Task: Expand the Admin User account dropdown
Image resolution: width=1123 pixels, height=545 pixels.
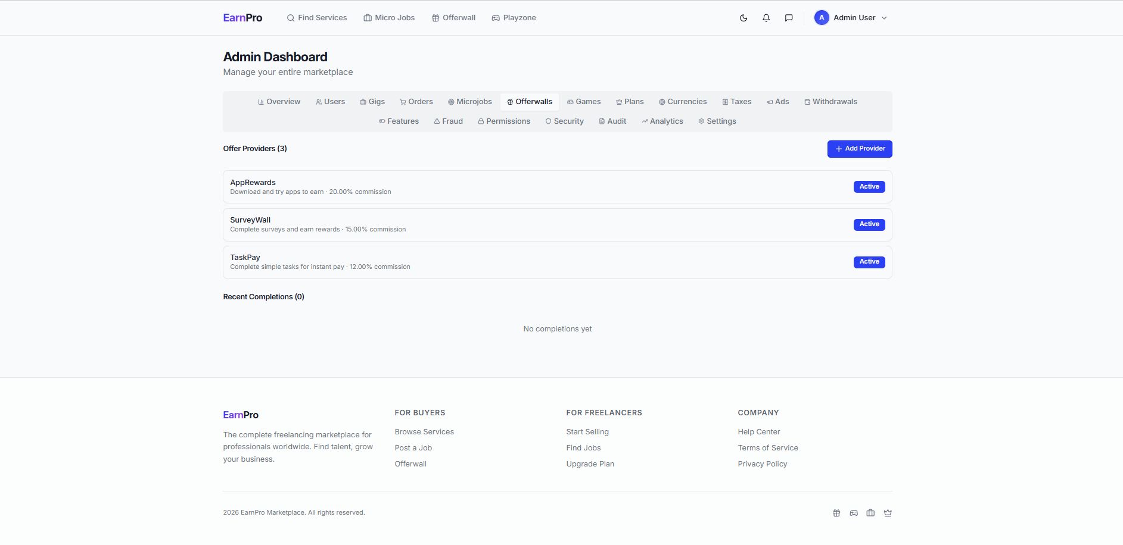Action: [x=851, y=18]
